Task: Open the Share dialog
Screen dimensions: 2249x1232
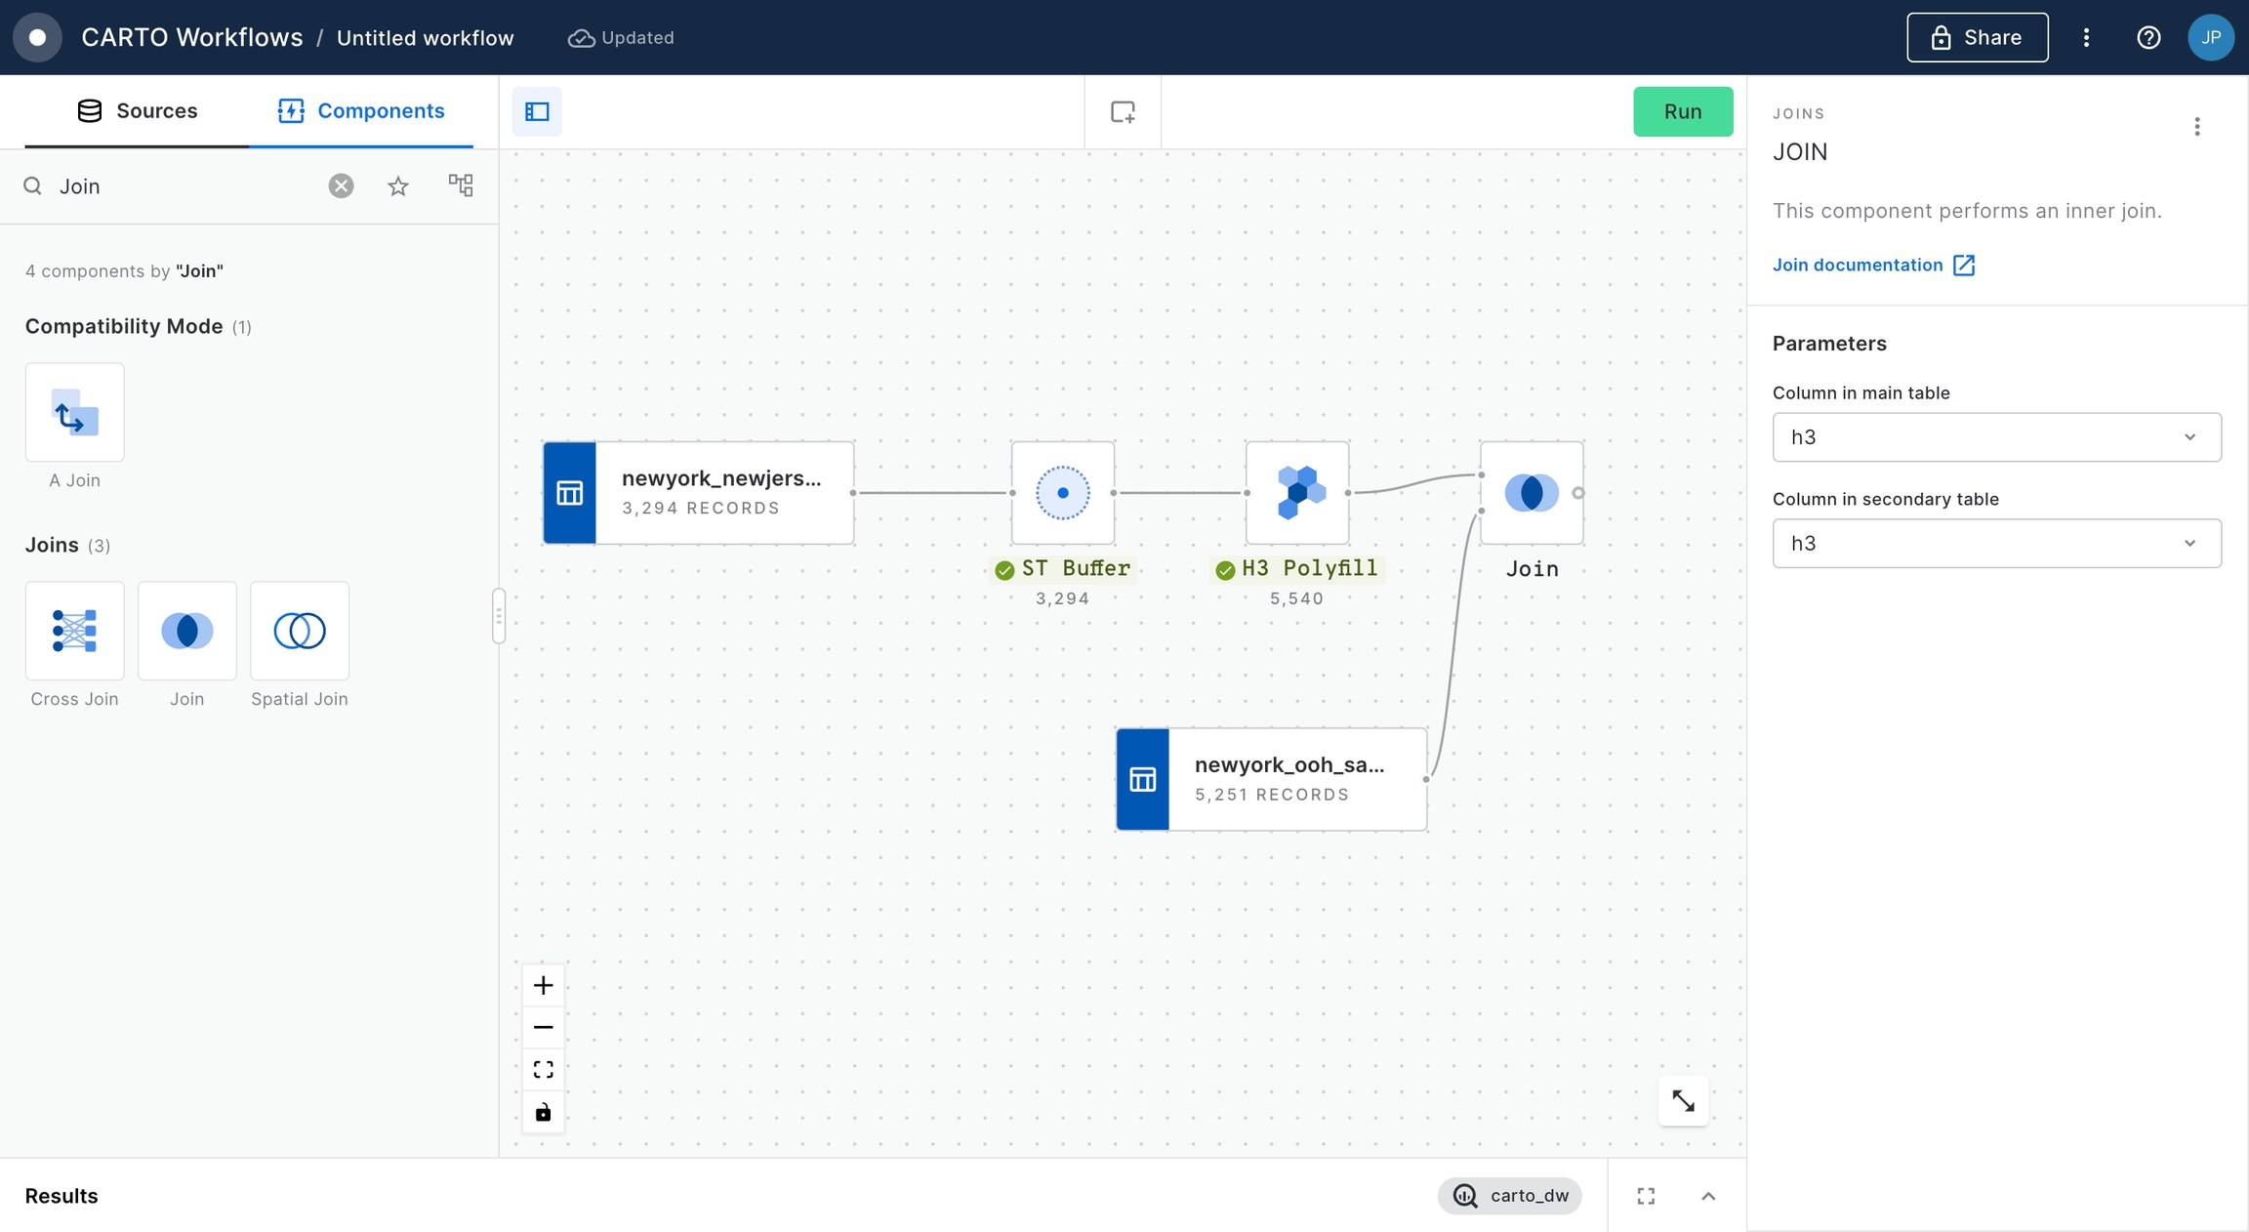Action: (x=1978, y=37)
